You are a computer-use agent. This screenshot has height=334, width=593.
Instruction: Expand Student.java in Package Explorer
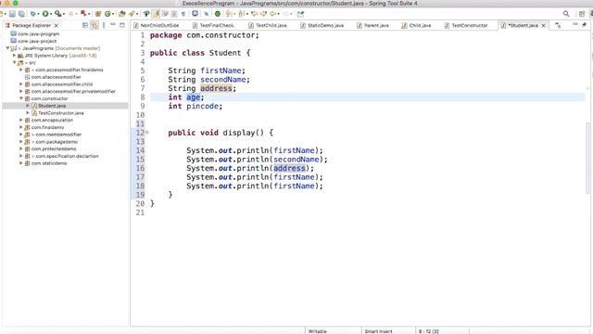tap(28, 106)
